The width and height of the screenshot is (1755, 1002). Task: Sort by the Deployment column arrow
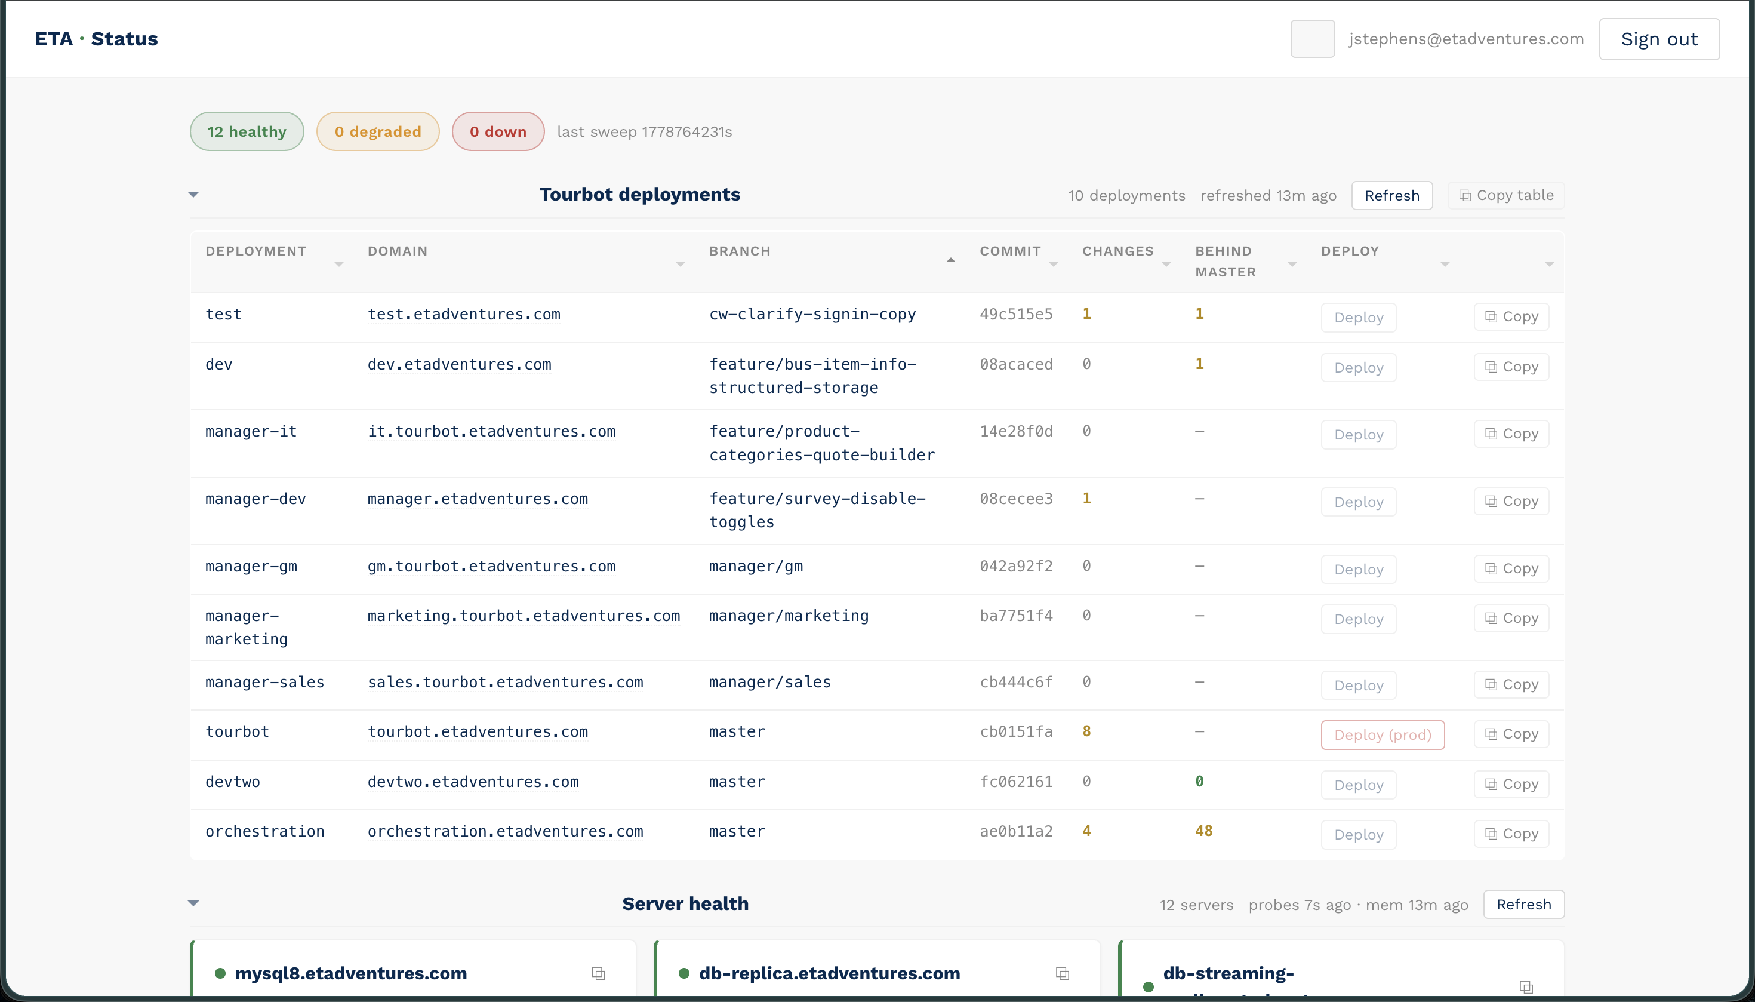pyautogui.click(x=338, y=265)
